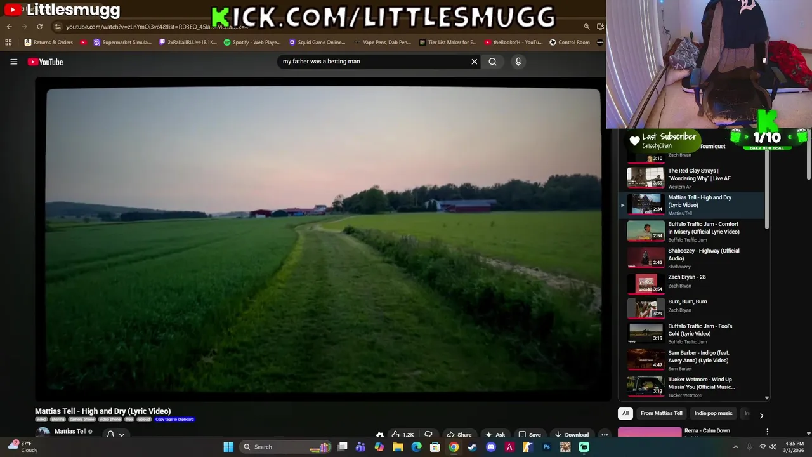812x457 pixels.
Task: Open the Spotify - Web Player bookmark
Action: point(252,43)
